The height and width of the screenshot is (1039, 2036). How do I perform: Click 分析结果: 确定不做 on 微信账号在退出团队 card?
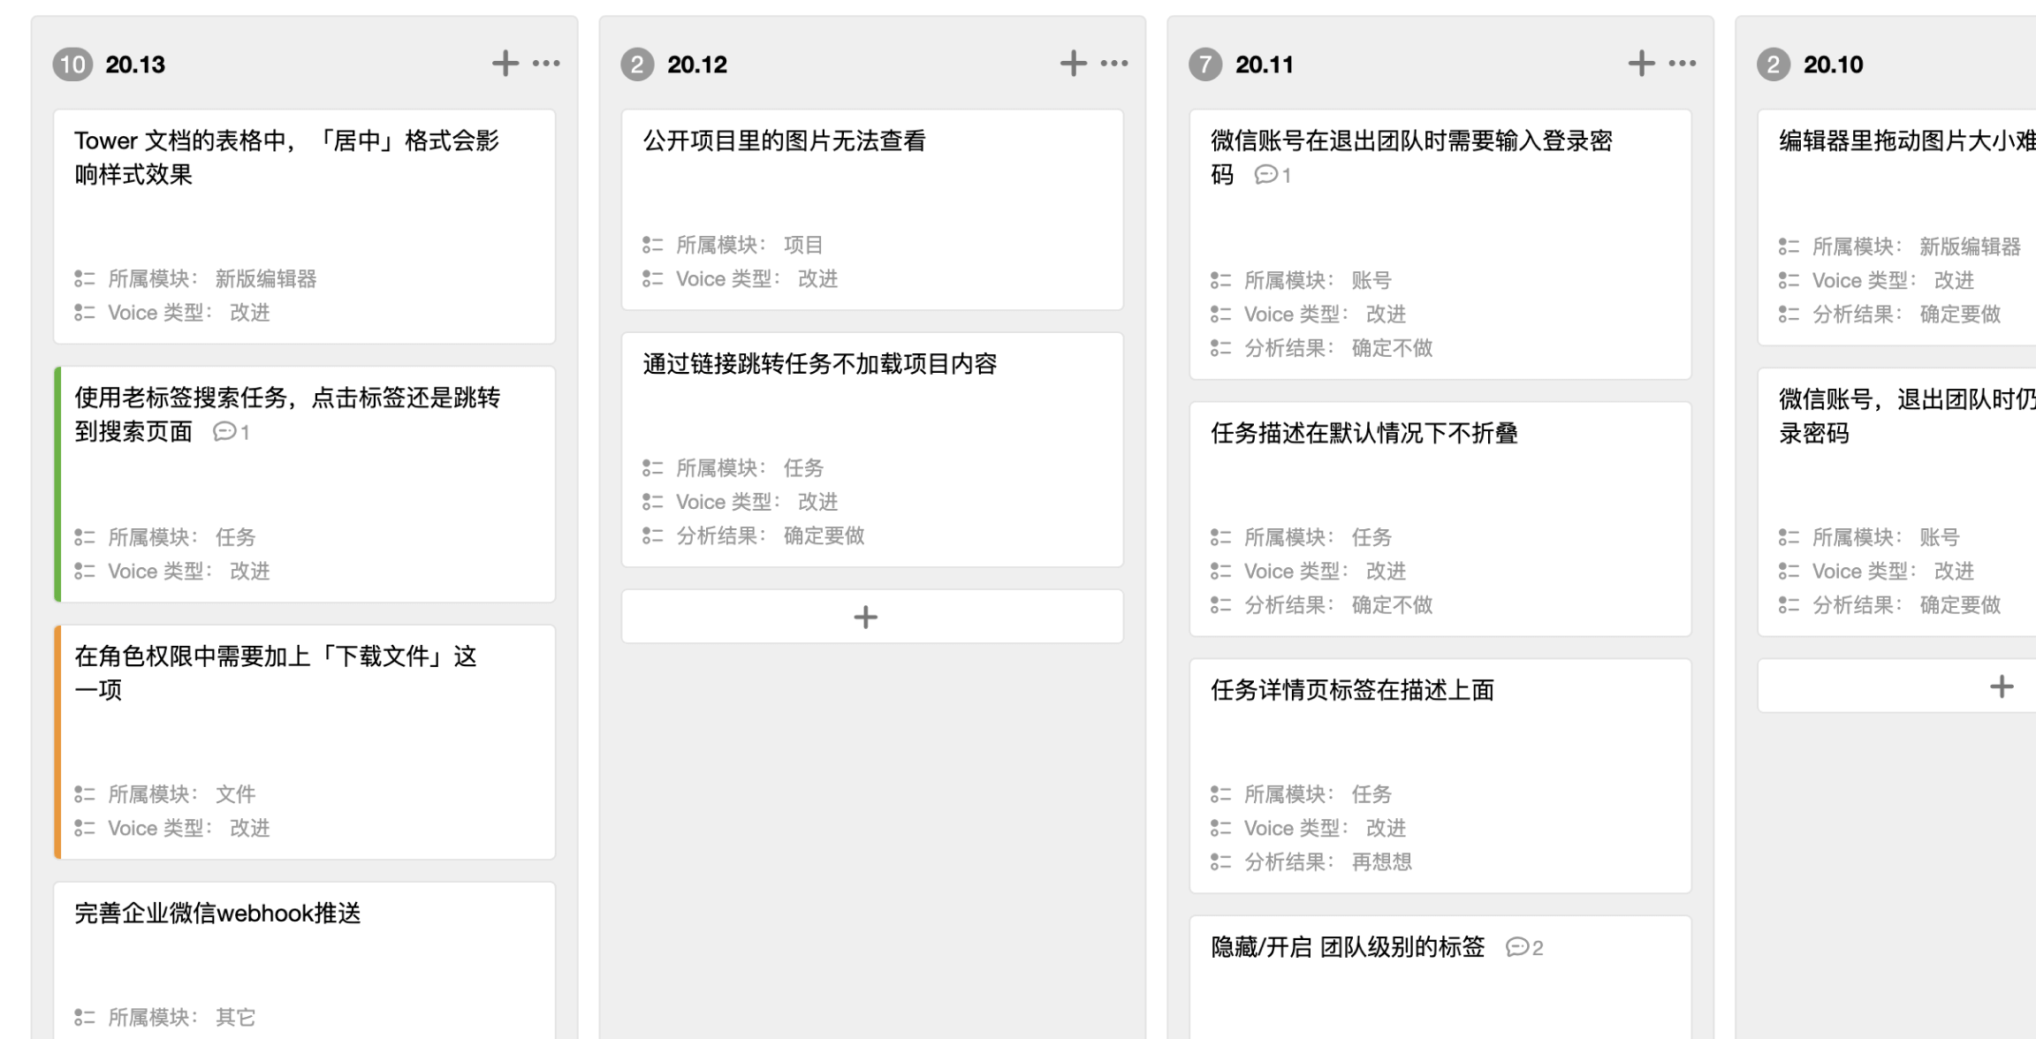pyautogui.click(x=1322, y=348)
